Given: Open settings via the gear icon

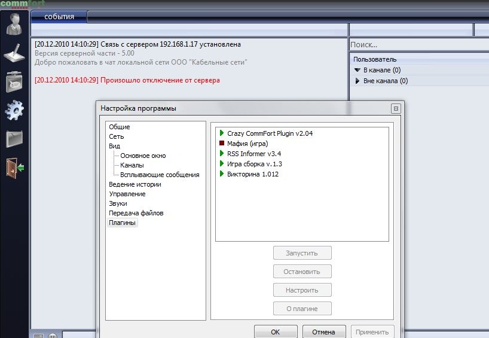Looking at the screenshot, I should click(15, 110).
